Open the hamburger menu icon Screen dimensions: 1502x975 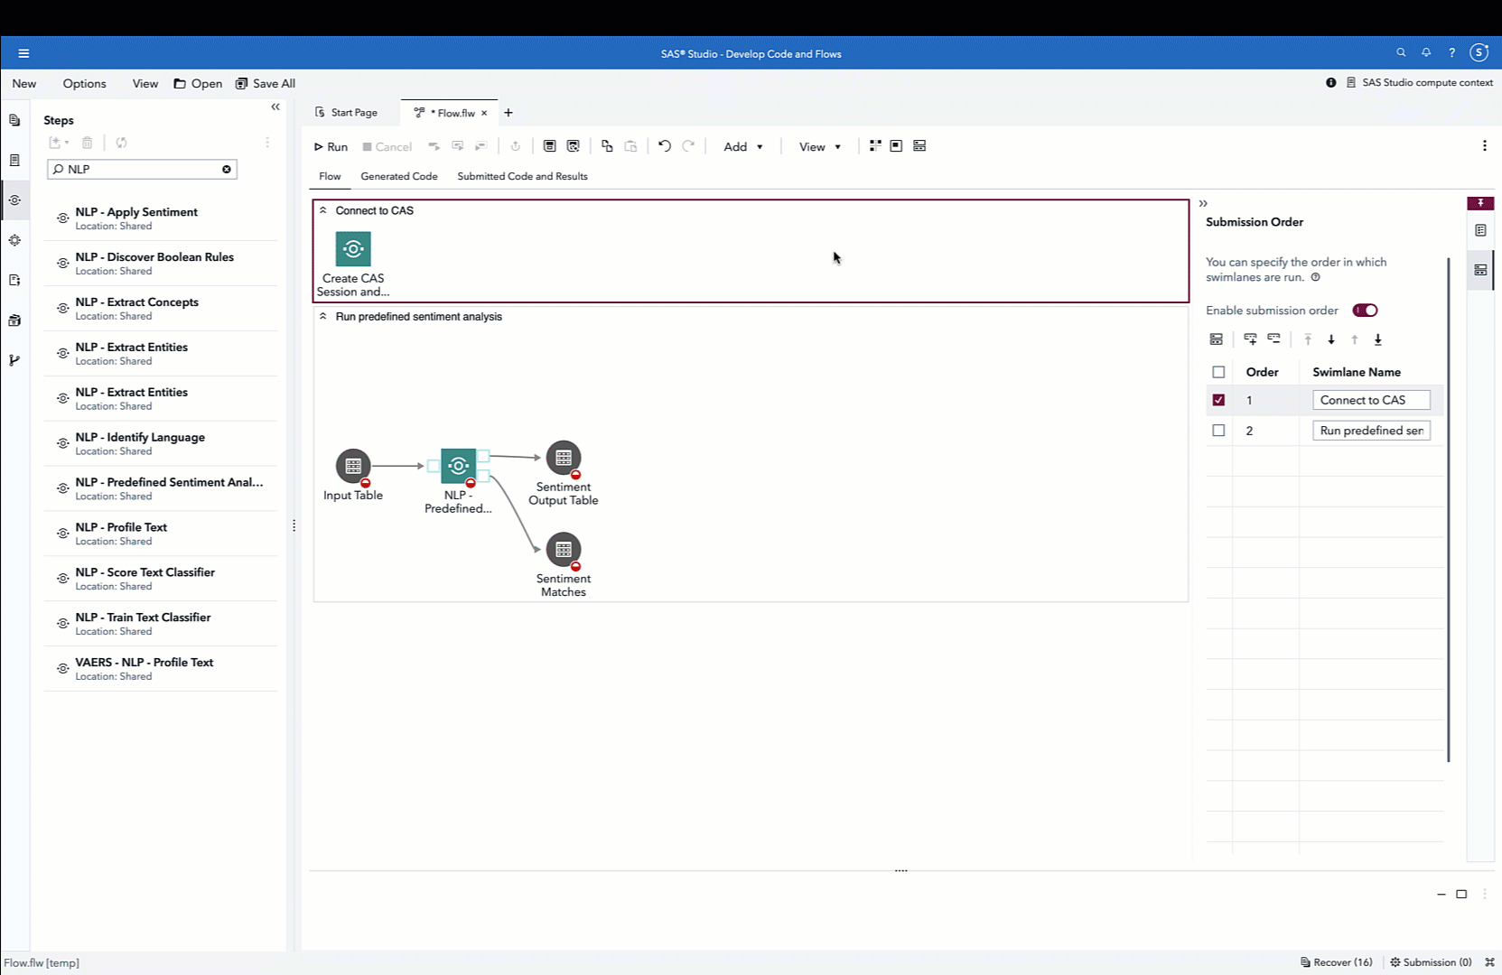[23, 53]
